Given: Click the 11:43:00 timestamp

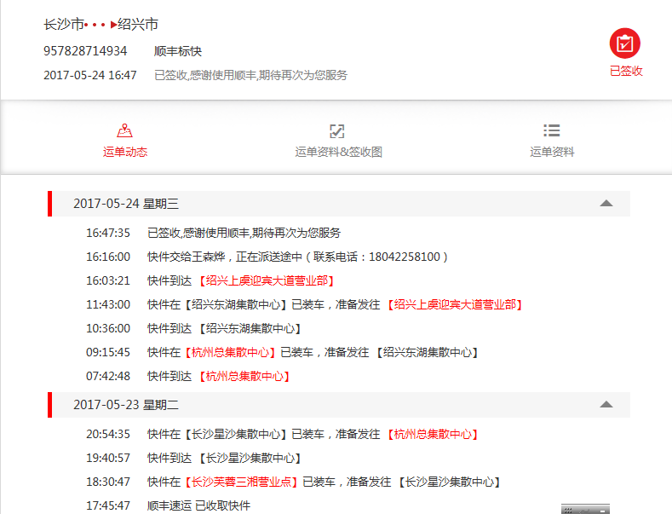Looking at the screenshot, I should pyautogui.click(x=108, y=304).
